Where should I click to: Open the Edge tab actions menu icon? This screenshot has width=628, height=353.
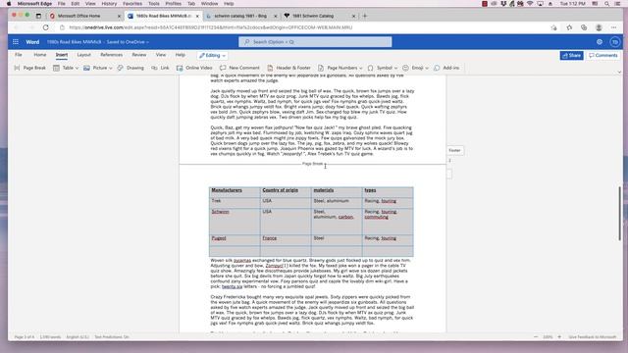(x=38, y=16)
